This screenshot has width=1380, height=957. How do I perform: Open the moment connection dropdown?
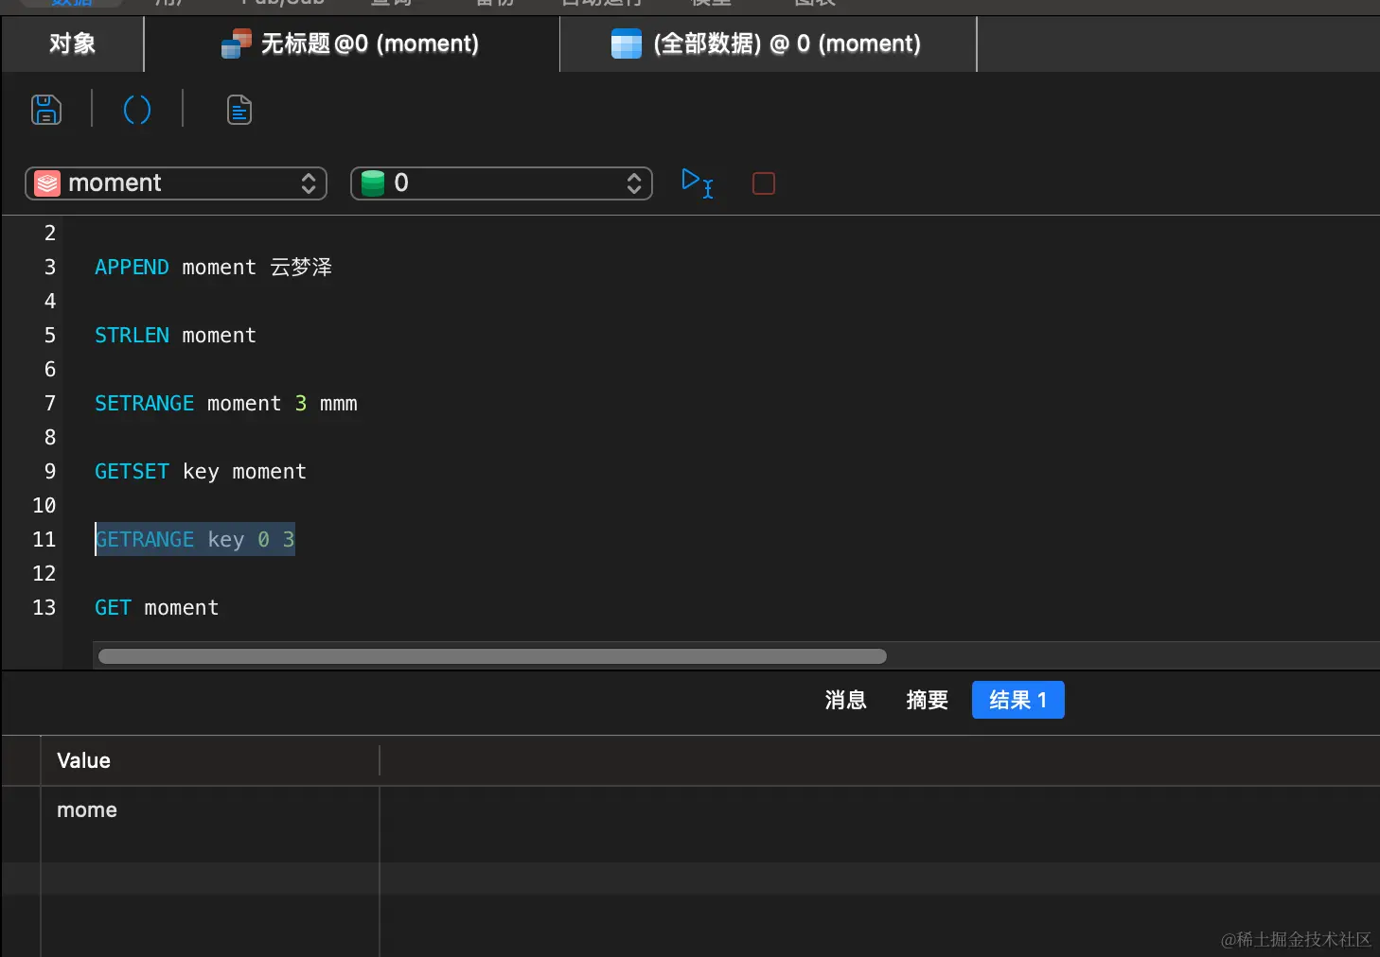(176, 183)
